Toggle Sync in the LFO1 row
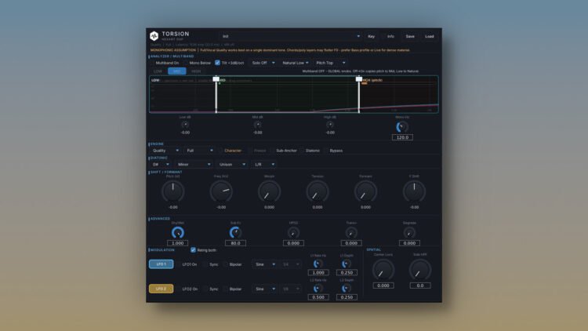Screen dimensions: 588x331 click(x=211, y=264)
